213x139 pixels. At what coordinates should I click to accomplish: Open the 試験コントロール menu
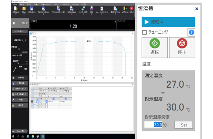coord(46,4)
